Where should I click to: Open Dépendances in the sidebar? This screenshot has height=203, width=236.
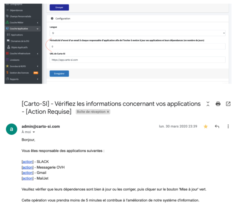16,10
